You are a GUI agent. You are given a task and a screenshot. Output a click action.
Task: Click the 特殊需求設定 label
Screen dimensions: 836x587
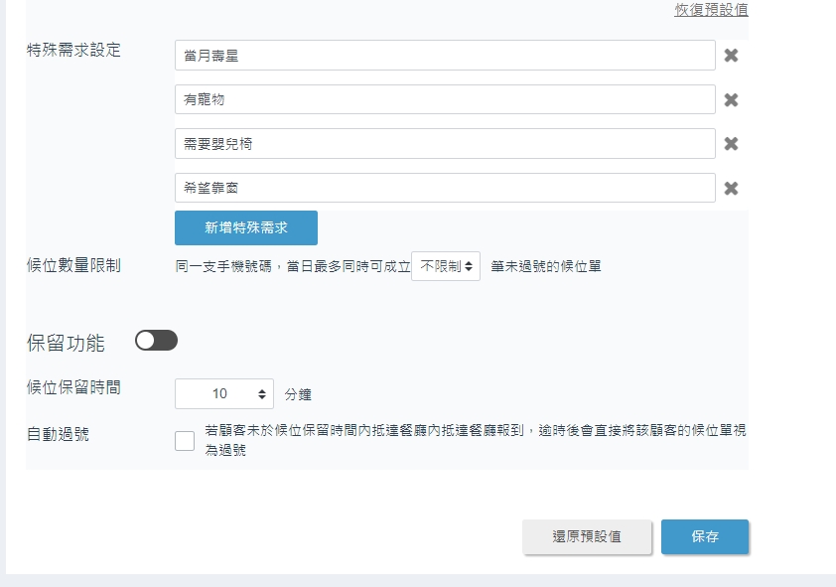point(73,50)
